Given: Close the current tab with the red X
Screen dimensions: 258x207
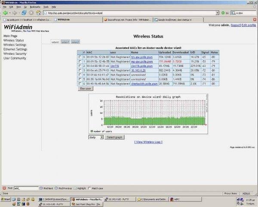Looking at the screenshot, I should (x=255, y=20).
